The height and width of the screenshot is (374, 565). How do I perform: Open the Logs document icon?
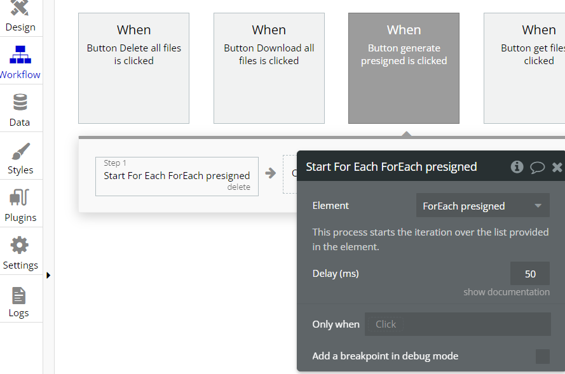tap(19, 295)
